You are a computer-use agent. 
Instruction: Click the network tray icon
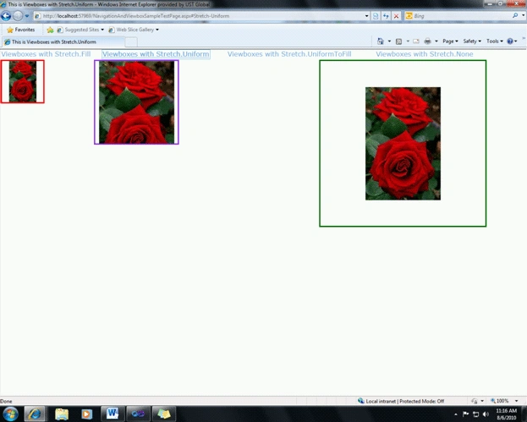pyautogui.click(x=475, y=414)
